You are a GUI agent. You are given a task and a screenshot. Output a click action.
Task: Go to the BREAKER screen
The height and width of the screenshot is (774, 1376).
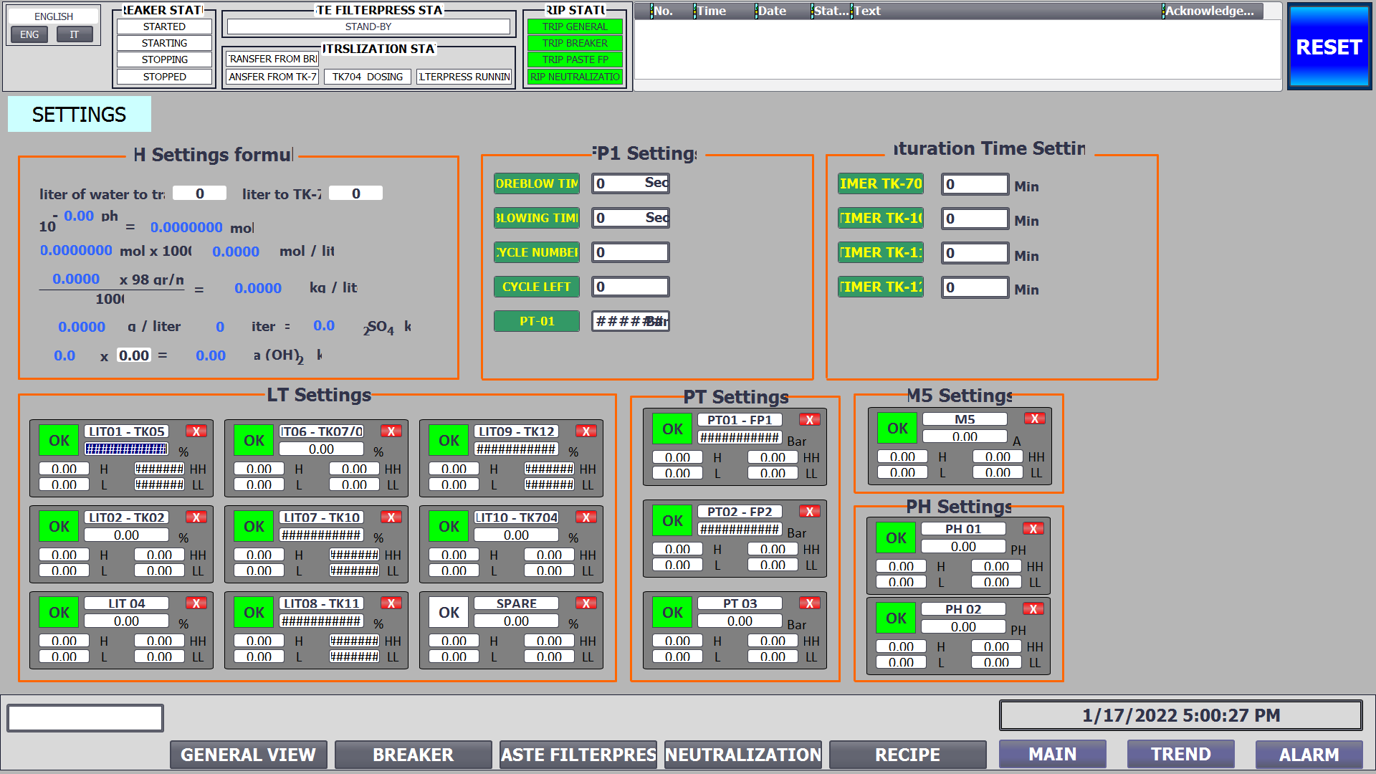(x=413, y=755)
